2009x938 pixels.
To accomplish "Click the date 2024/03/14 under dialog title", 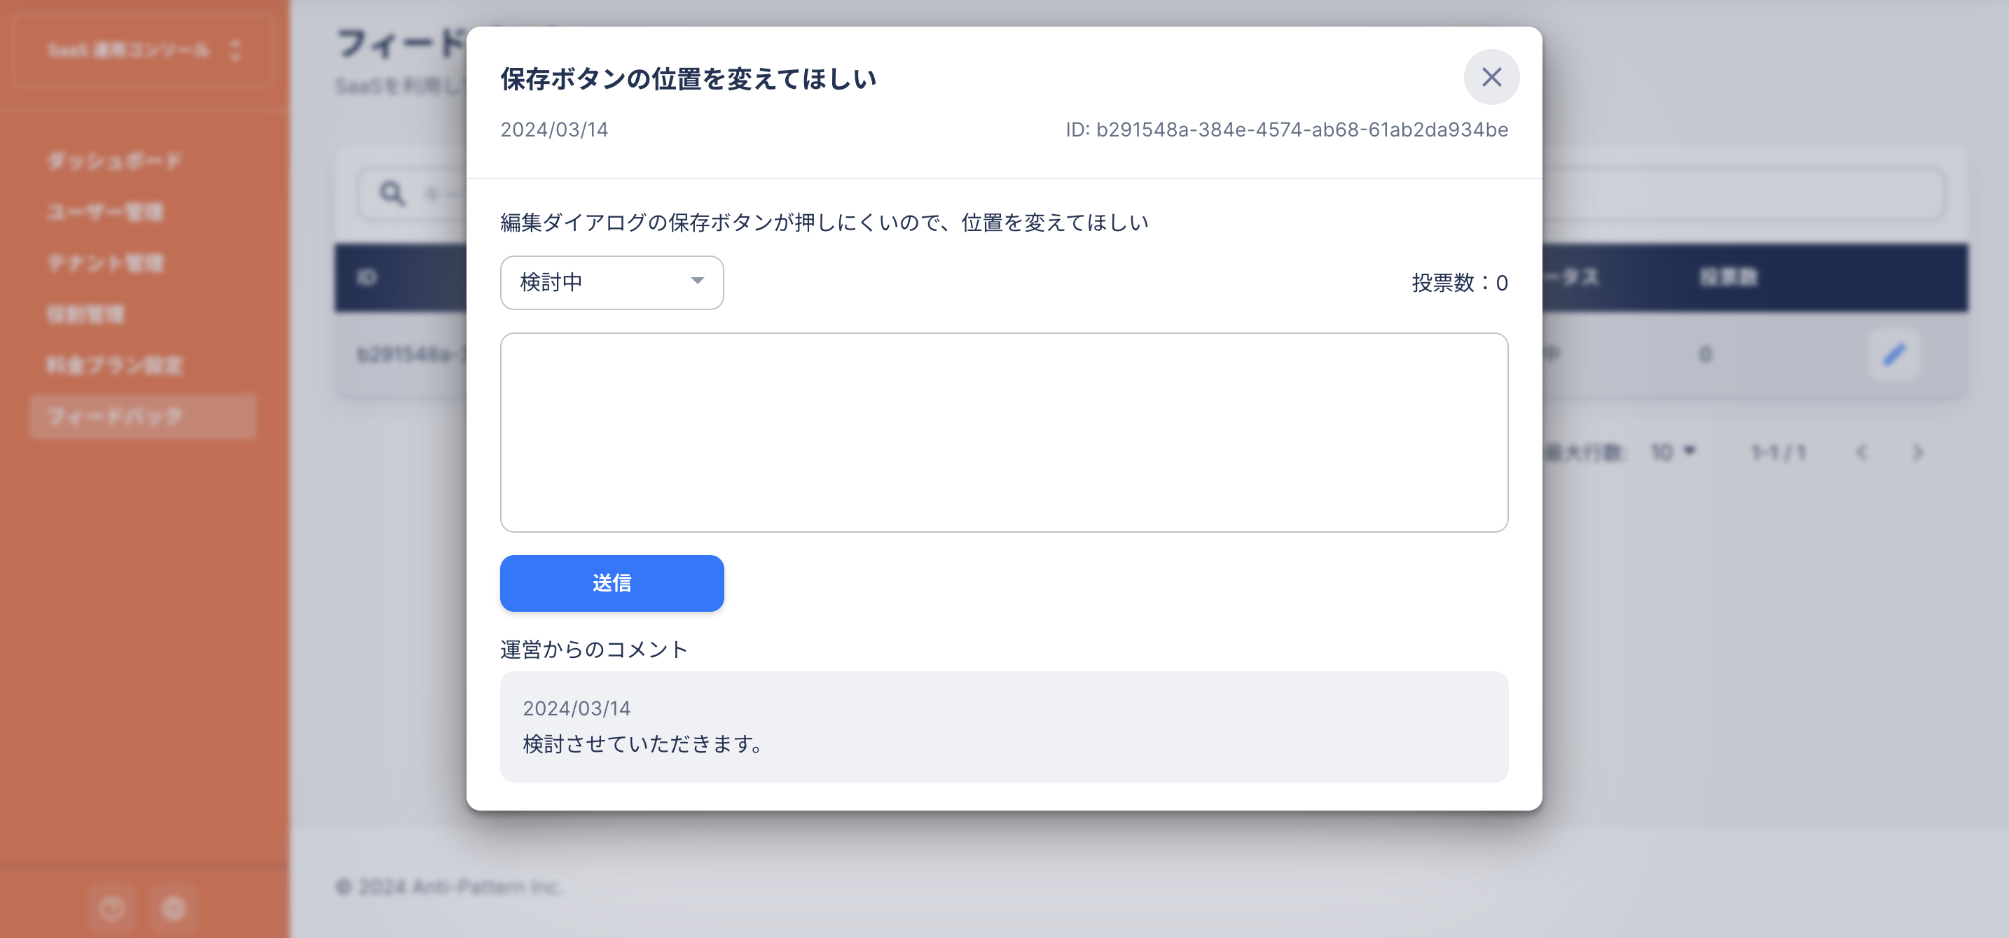I will (x=553, y=129).
